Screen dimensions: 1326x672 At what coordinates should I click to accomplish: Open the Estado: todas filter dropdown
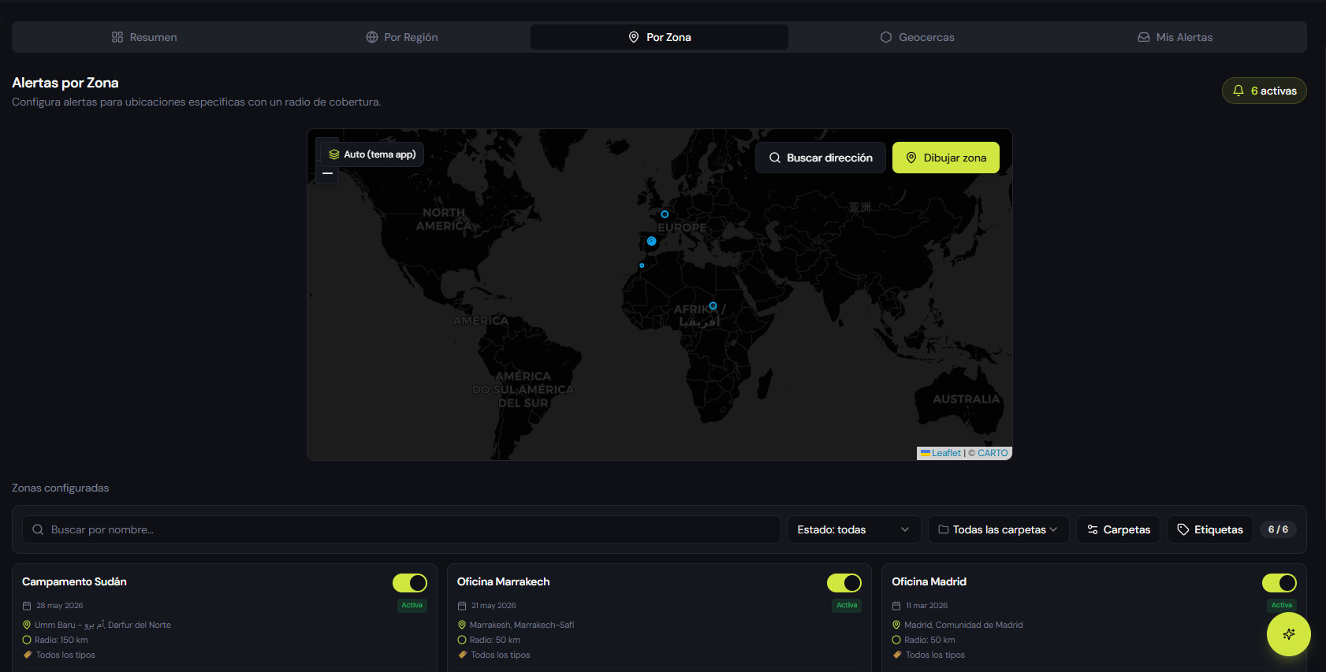[854, 529]
